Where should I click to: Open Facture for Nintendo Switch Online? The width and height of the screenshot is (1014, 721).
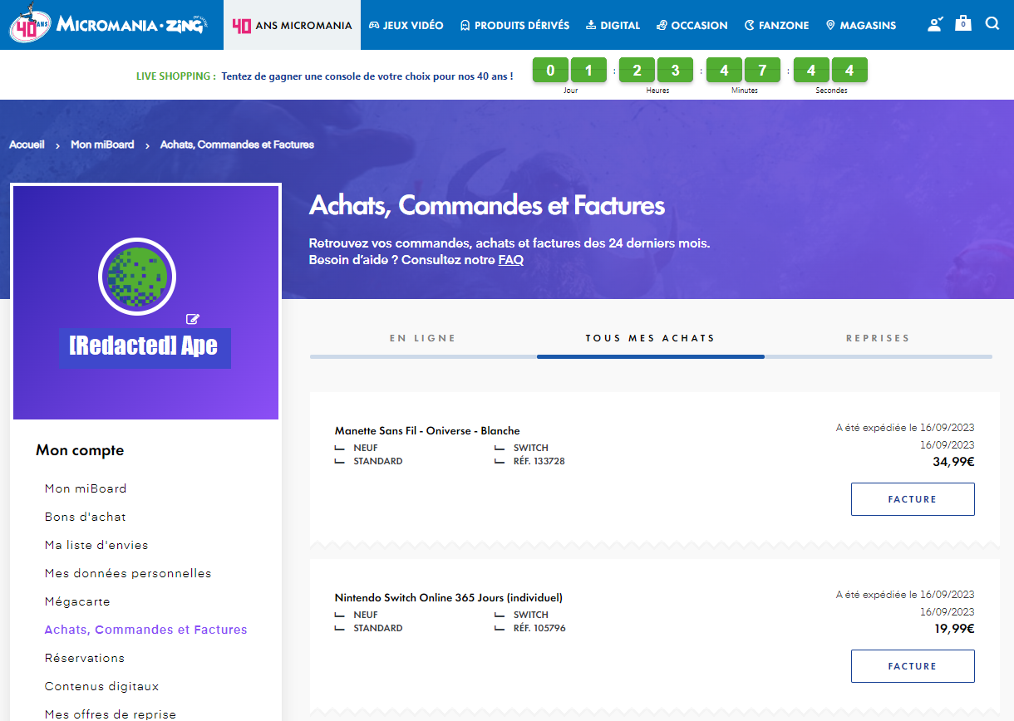pos(913,666)
